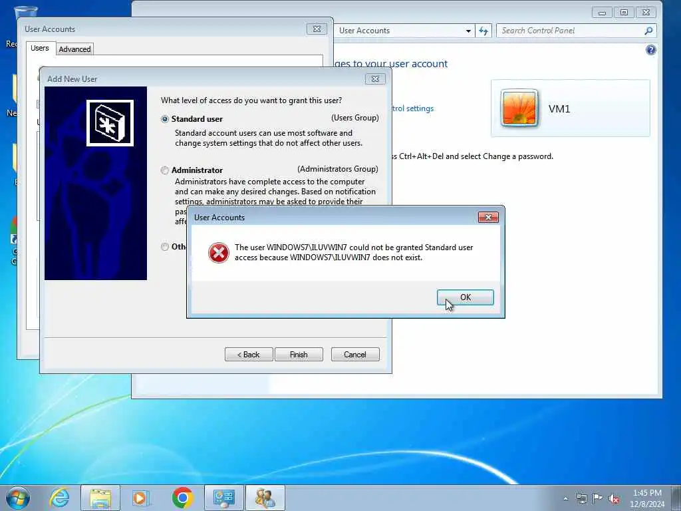Click the search magnifier icon

(648, 31)
